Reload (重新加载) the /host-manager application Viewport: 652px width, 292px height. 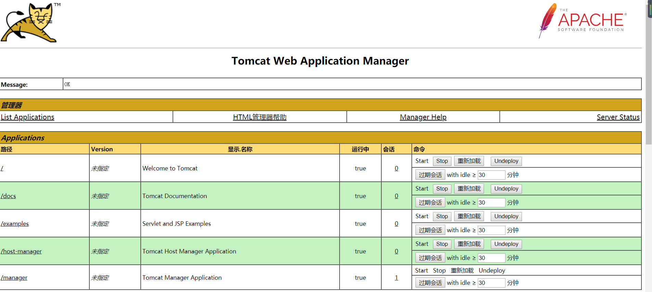click(x=469, y=244)
